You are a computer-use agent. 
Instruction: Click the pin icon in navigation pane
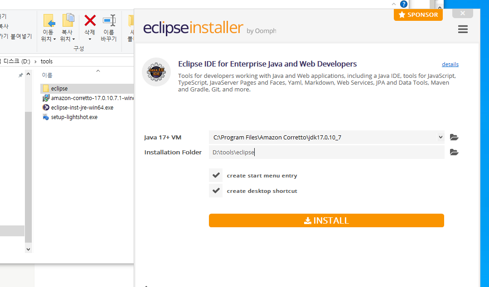point(20,75)
